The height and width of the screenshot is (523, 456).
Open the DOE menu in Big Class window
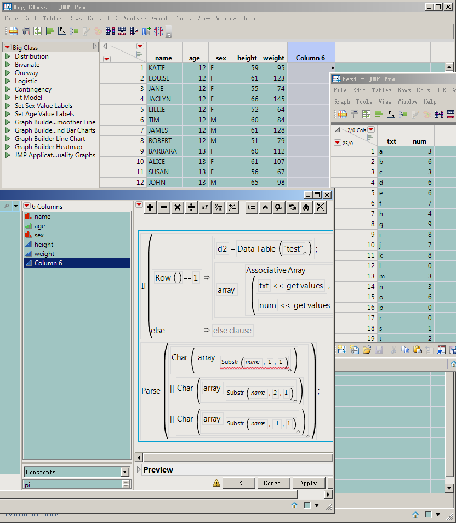(112, 18)
